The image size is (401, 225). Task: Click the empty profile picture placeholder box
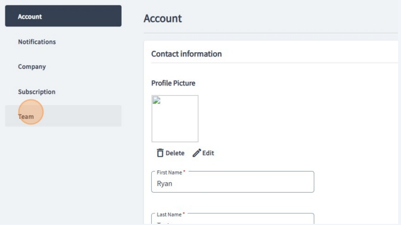click(x=175, y=119)
